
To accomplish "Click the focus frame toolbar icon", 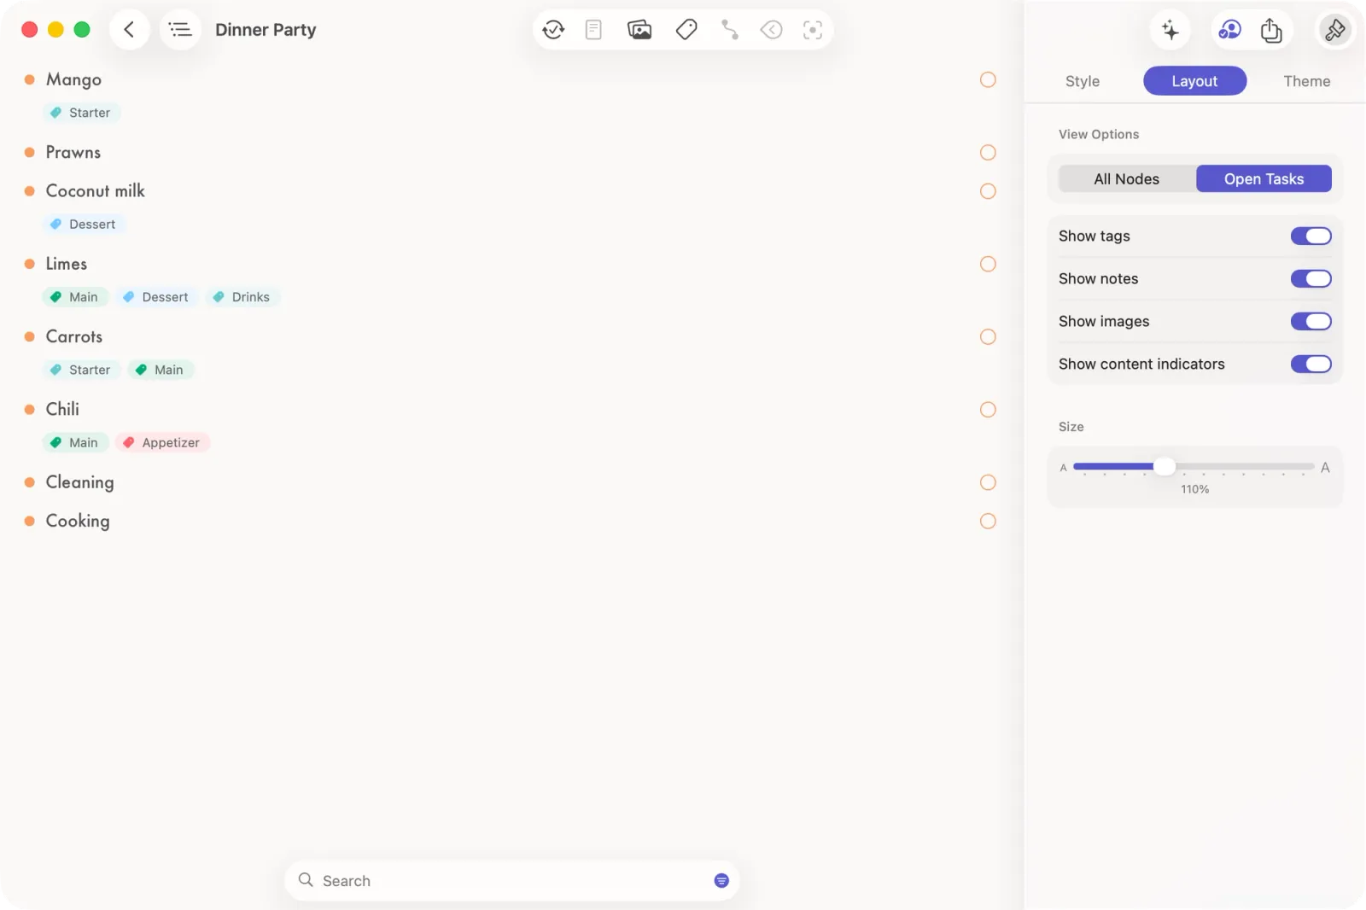I will coord(813,30).
